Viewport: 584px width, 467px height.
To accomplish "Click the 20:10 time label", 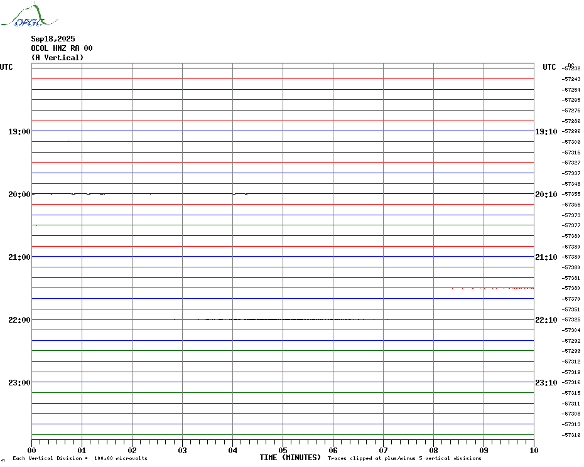I will click(546, 195).
